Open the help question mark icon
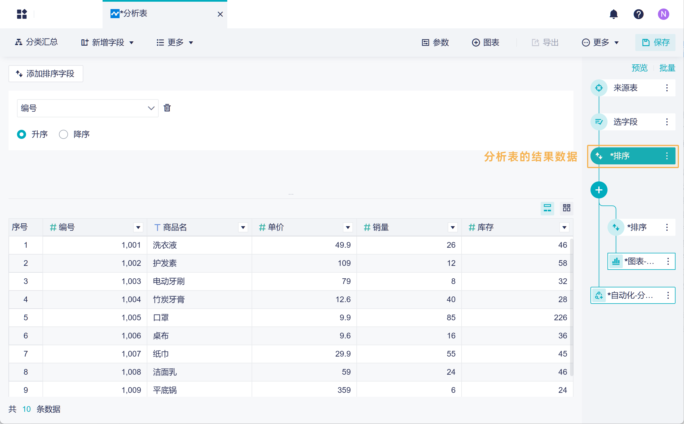The image size is (684, 424). pyautogui.click(x=638, y=14)
